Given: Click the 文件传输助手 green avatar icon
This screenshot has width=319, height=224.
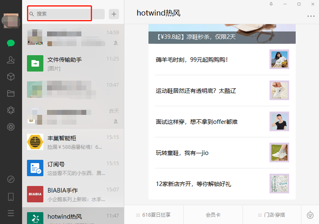Looking at the screenshot, I should tap(35, 63).
